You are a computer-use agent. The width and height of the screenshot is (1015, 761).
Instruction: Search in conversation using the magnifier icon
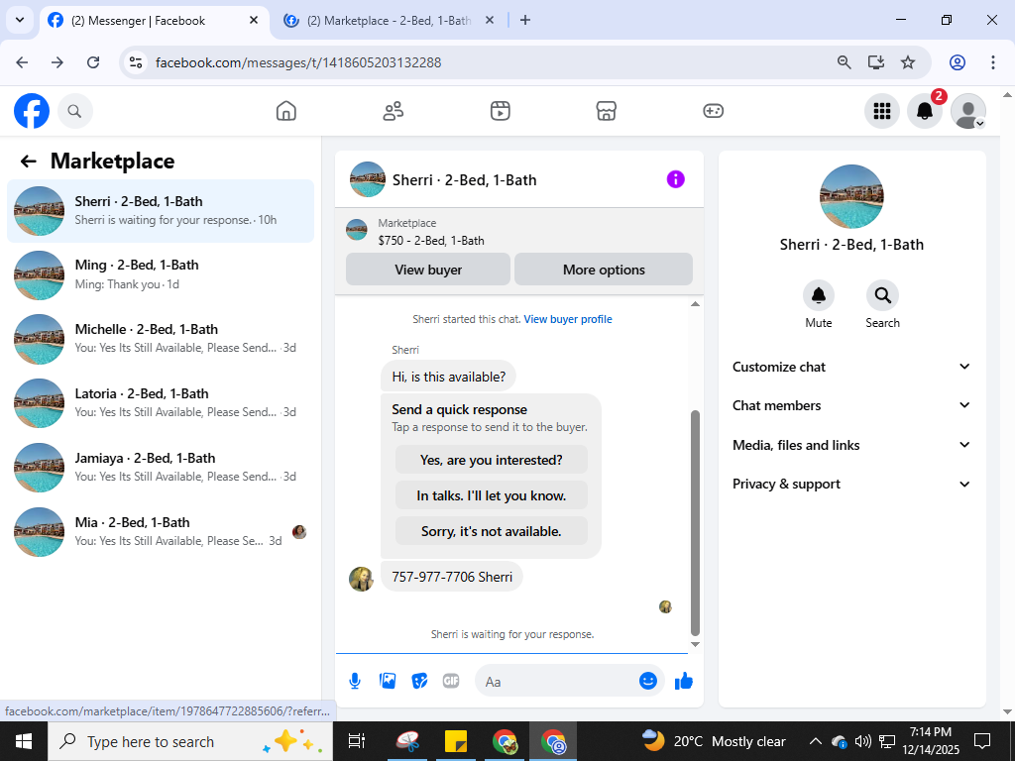(882, 295)
